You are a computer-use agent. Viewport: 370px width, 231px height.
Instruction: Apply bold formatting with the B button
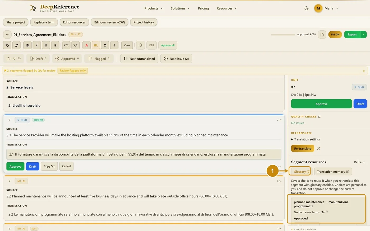click(27, 45)
